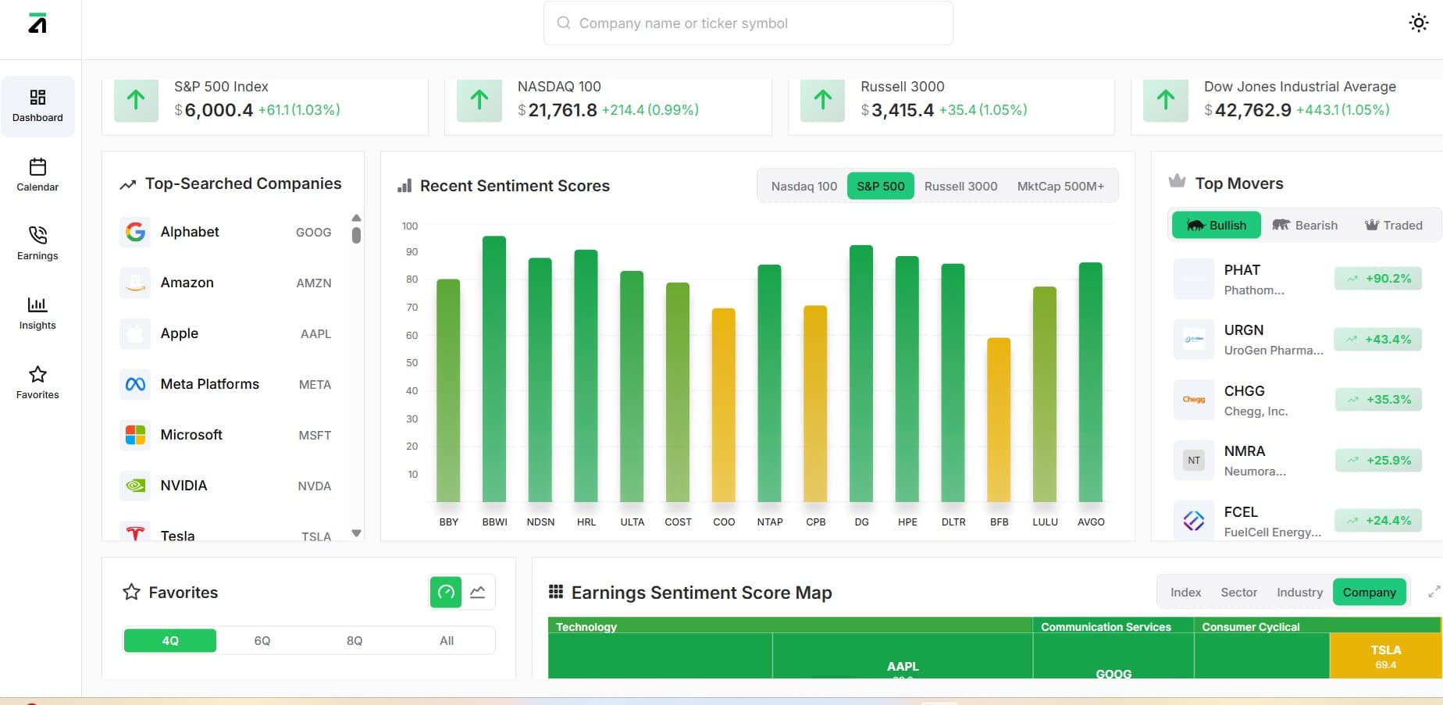This screenshot has width=1443, height=705.
Task: Click the S&P 500 Index up-arrow icon
Action: (136, 100)
